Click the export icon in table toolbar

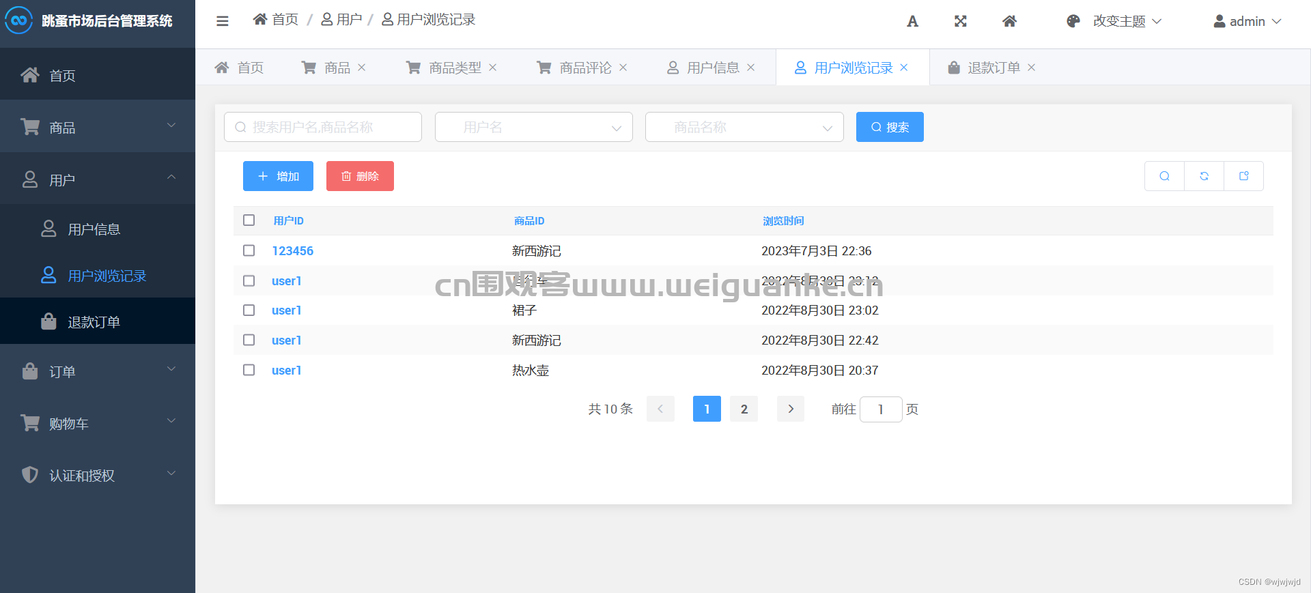click(x=1243, y=176)
